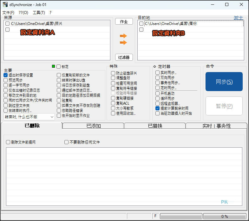Enable 逐一字节同步 checkbox

tap(6, 85)
